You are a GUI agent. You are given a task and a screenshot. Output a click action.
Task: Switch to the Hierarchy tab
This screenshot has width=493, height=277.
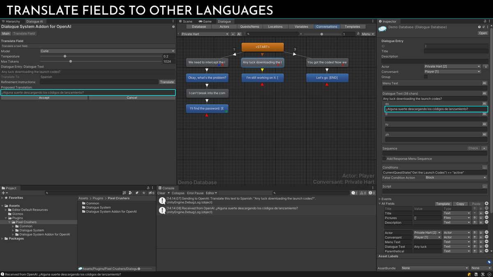[11, 21]
